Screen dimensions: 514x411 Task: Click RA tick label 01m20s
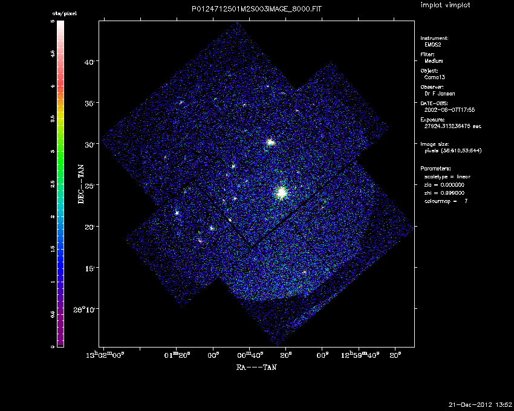coord(177,355)
